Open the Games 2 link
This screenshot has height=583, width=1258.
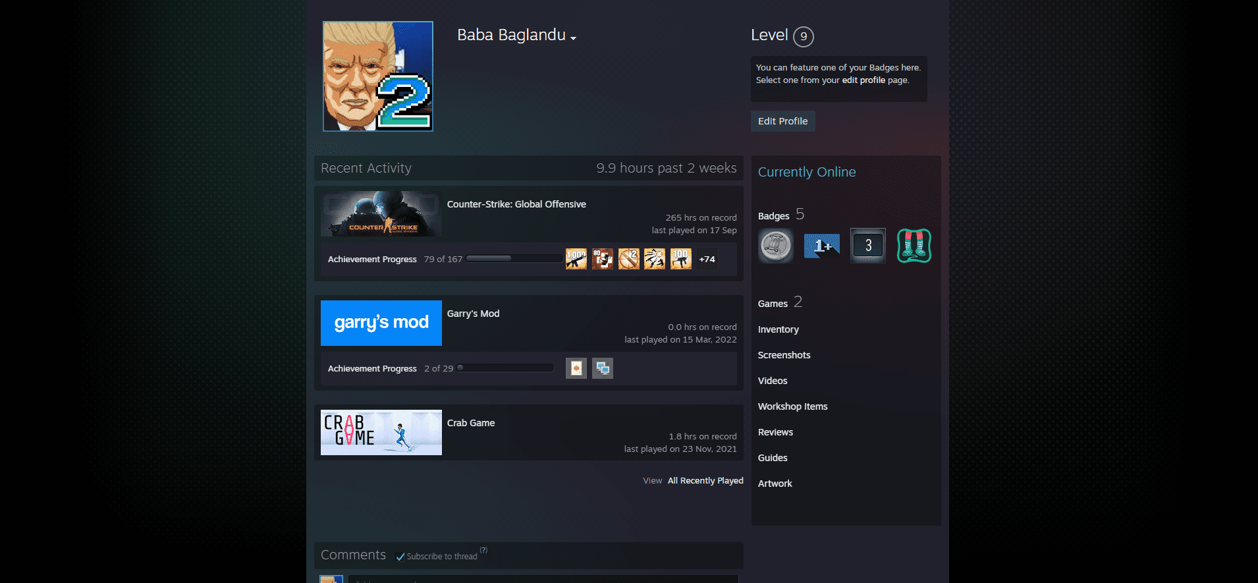(780, 302)
